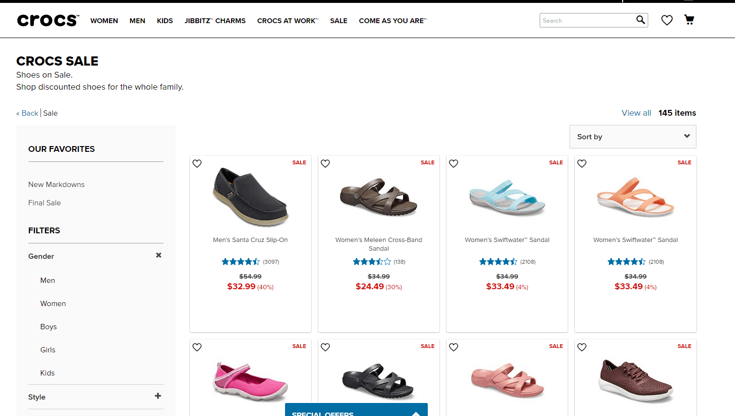
Task: Open the Crocs at Work menu
Action: click(288, 21)
